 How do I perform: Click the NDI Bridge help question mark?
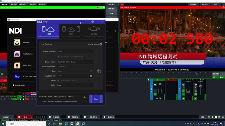click(92, 22)
